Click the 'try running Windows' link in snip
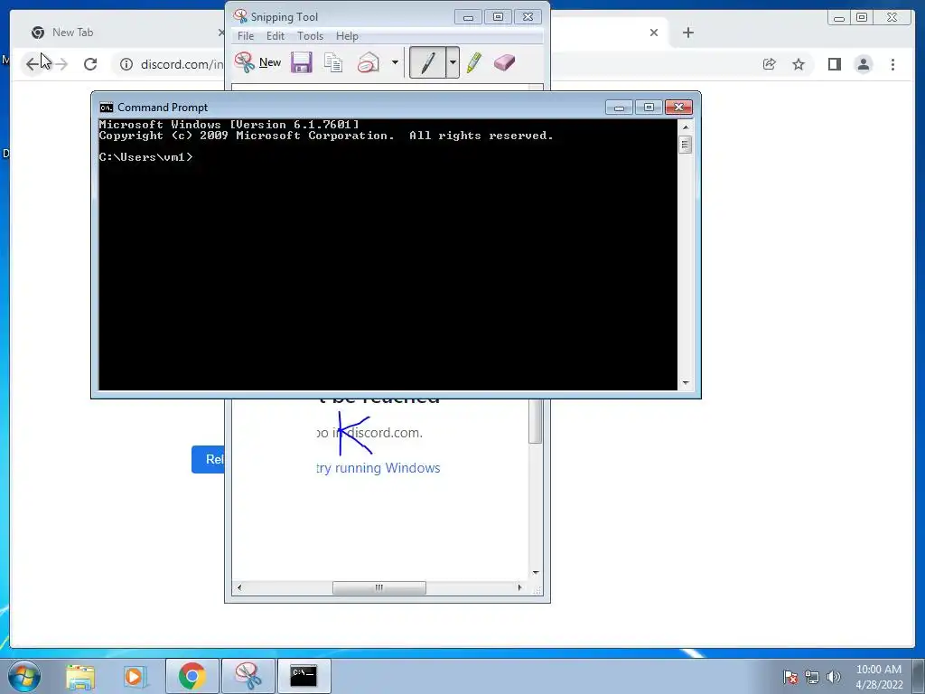The width and height of the screenshot is (925, 694). point(378,468)
